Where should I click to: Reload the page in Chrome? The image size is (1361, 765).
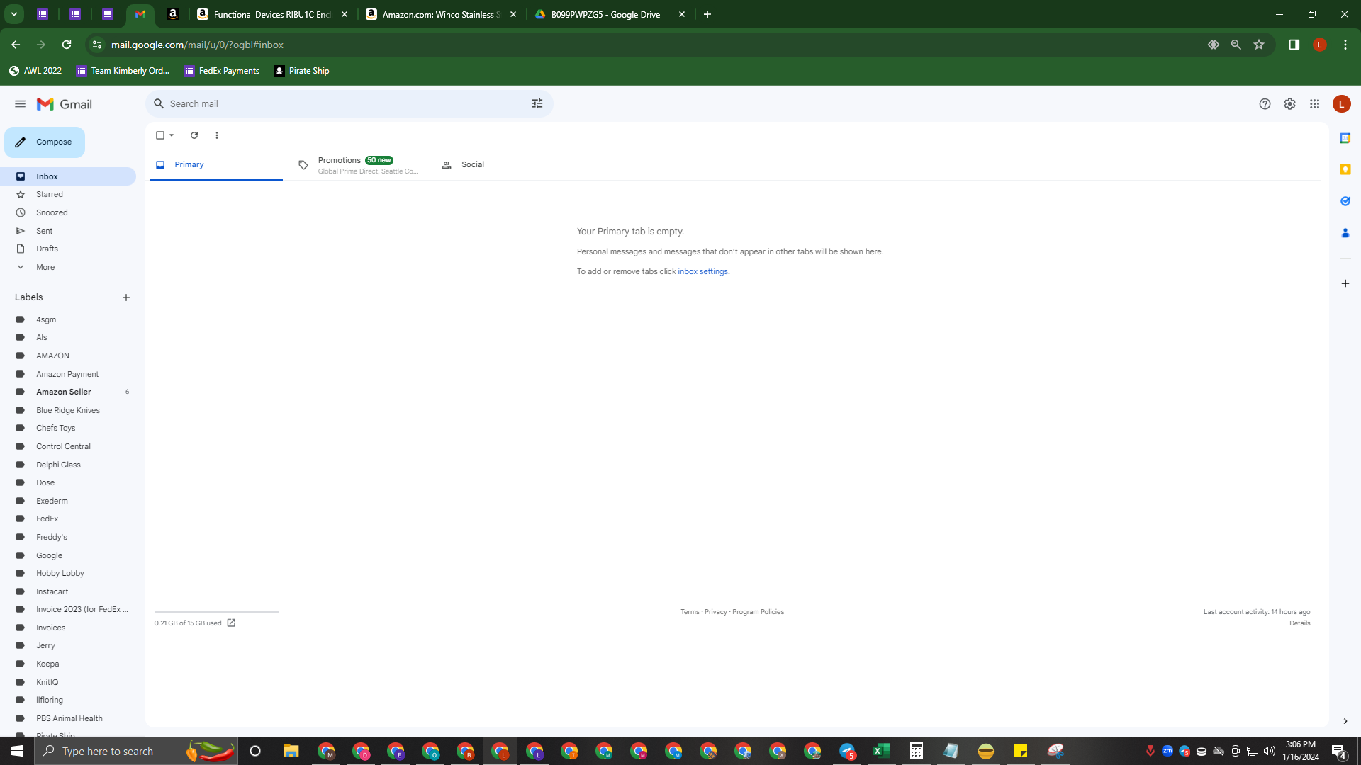coord(67,45)
